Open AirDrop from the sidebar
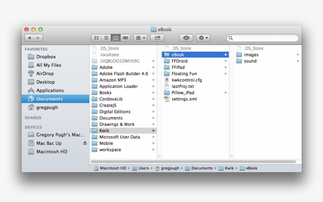This screenshot has width=323, height=202. coord(45,74)
